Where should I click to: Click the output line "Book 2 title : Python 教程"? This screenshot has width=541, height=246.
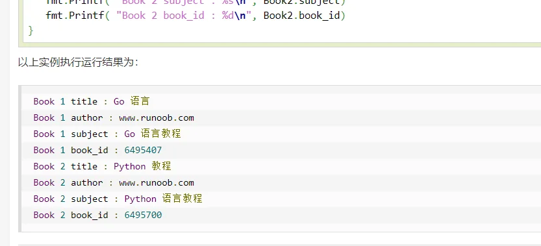click(x=102, y=166)
